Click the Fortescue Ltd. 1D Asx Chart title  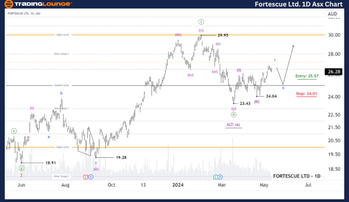(299, 4)
